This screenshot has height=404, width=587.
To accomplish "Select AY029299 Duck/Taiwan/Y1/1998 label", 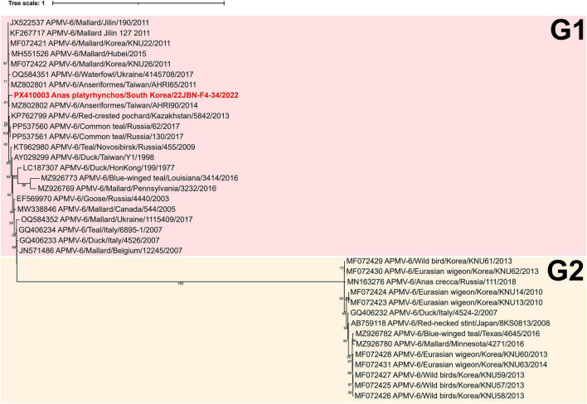I will (84, 157).
